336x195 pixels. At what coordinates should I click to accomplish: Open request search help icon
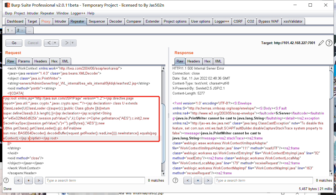click(6, 180)
